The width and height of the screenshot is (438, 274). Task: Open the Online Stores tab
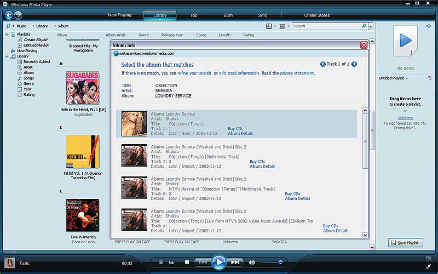tap(317, 15)
